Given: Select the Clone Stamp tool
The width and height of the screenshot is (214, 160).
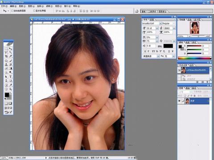Looking at the screenshot, I should pos(6,64).
